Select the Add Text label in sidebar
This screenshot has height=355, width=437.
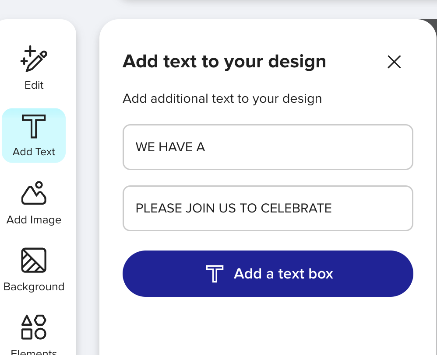[34, 152]
